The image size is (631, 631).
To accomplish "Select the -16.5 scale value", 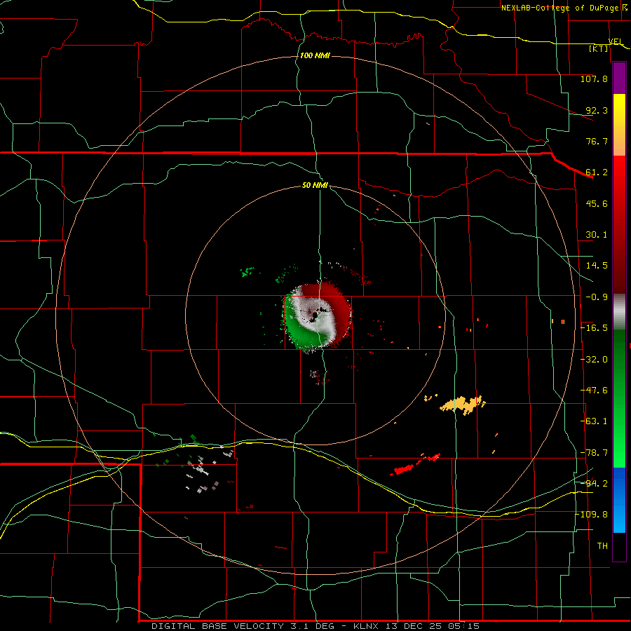I will (x=594, y=328).
